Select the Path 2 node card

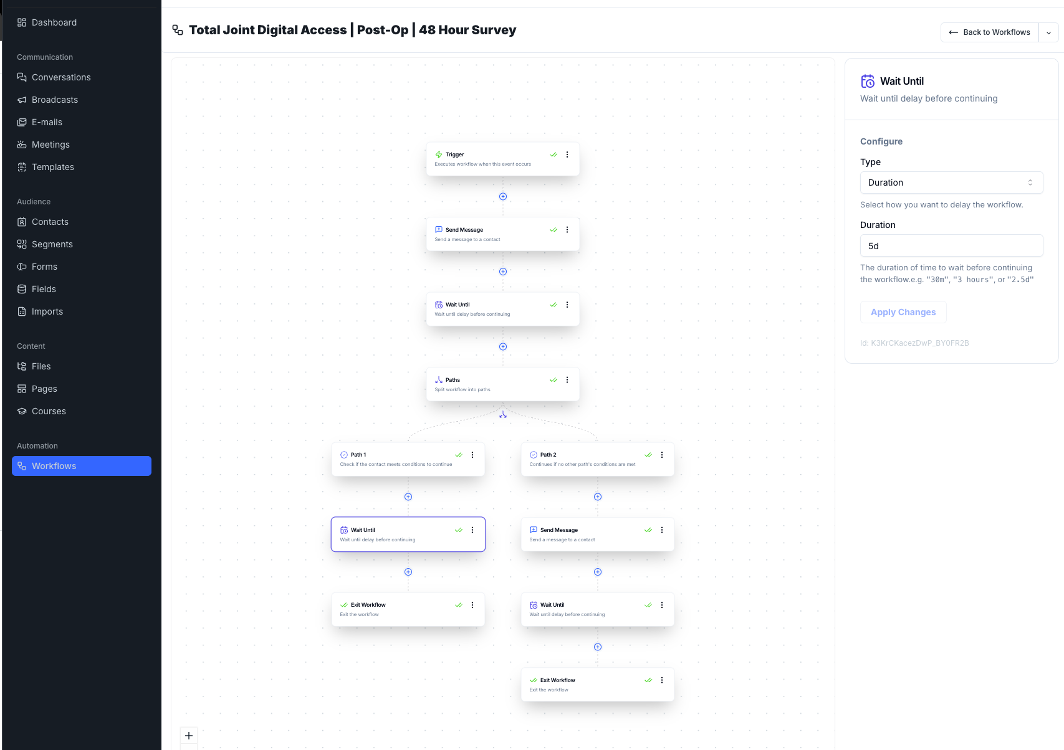coord(598,459)
